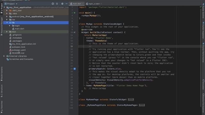The image size is (205, 115).
Task: Click the run gutter arrow beside main()
Action: pos(75,13)
